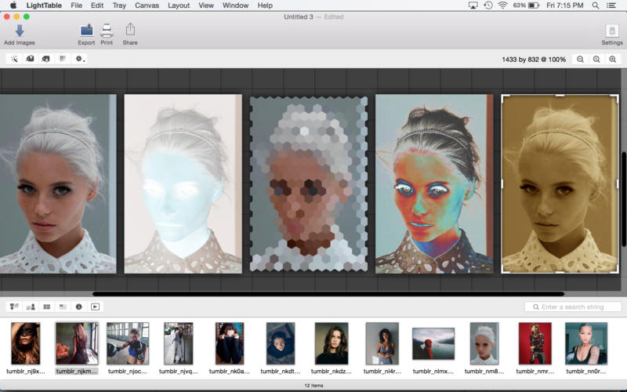Toggle the tray slideshow play button
The height and width of the screenshot is (392, 627).
[x=96, y=307]
